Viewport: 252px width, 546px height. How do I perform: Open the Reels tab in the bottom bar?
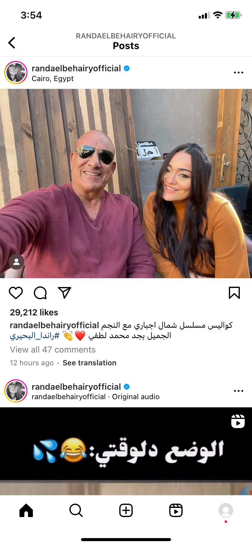pos(176,510)
